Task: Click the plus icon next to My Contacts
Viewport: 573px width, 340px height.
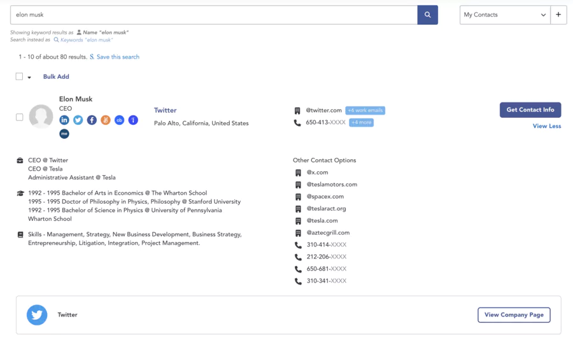Action: click(x=558, y=15)
